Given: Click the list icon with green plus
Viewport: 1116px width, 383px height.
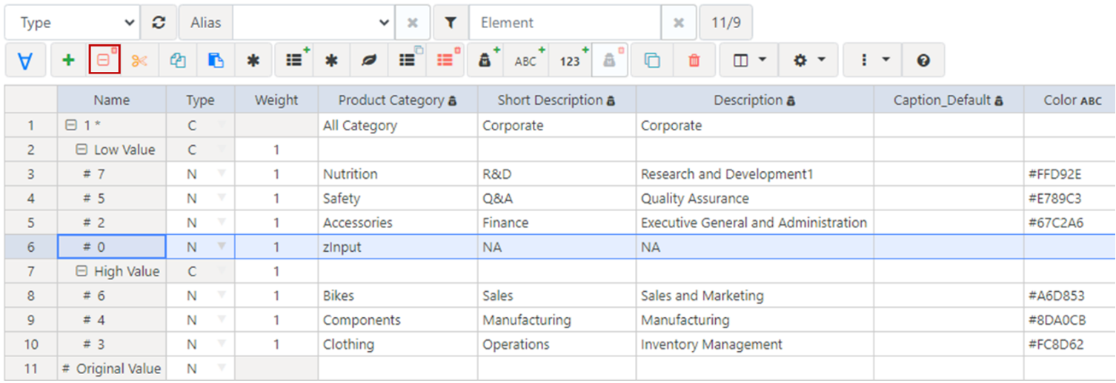Looking at the screenshot, I should [296, 61].
